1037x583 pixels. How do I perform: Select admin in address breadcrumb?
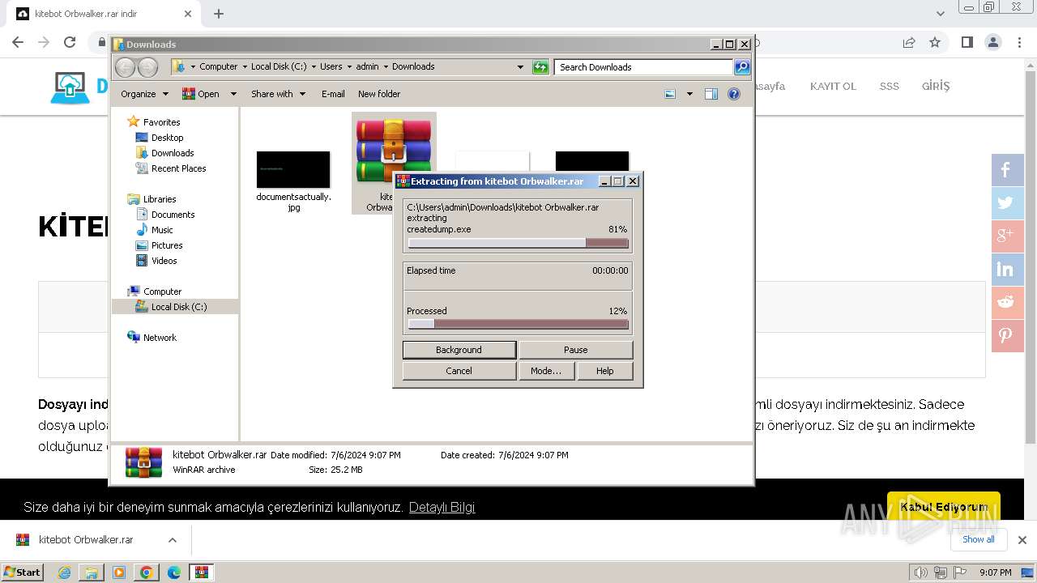[367, 66]
